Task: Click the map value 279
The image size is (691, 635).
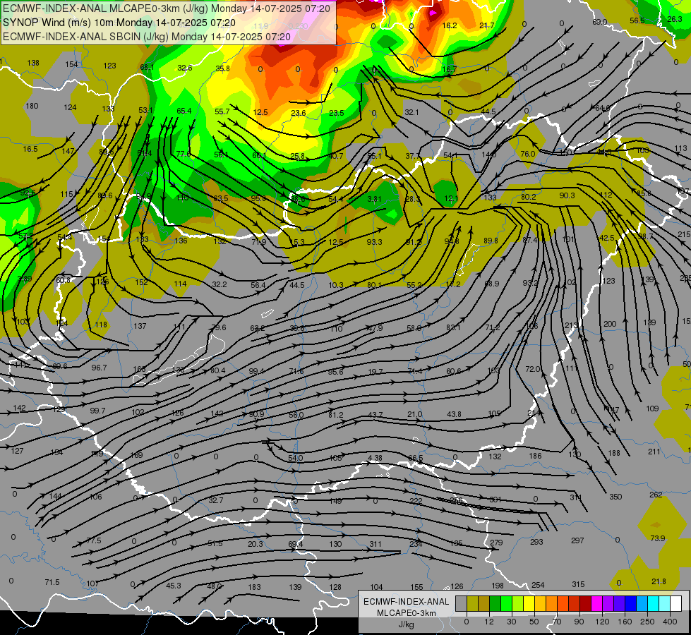Action: coord(496,543)
